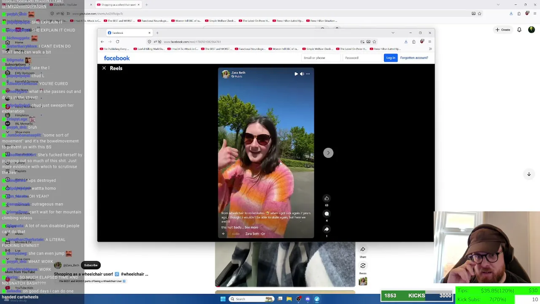
Task: Click the taskbar Search box
Action: pos(251,299)
